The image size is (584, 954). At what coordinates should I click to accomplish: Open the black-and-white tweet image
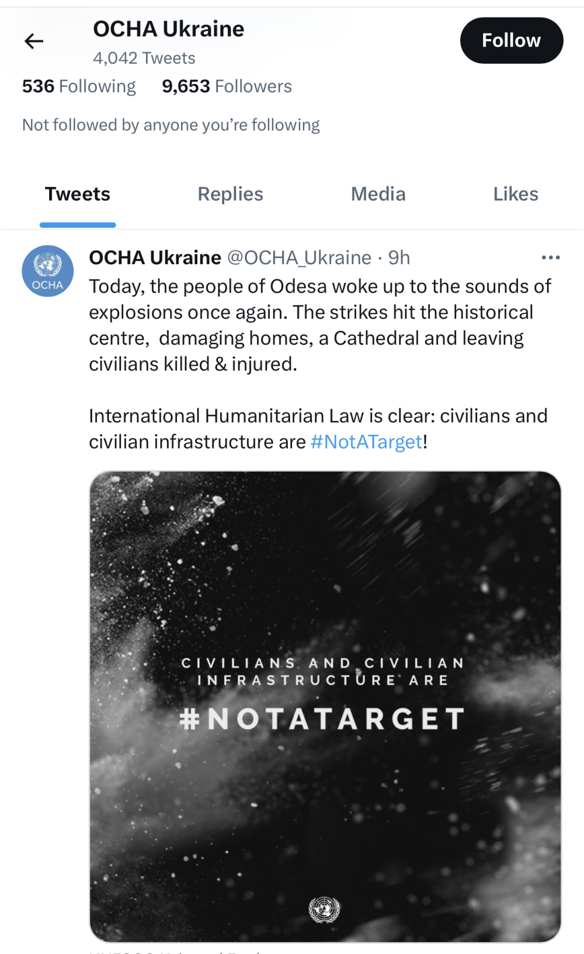point(325,584)
